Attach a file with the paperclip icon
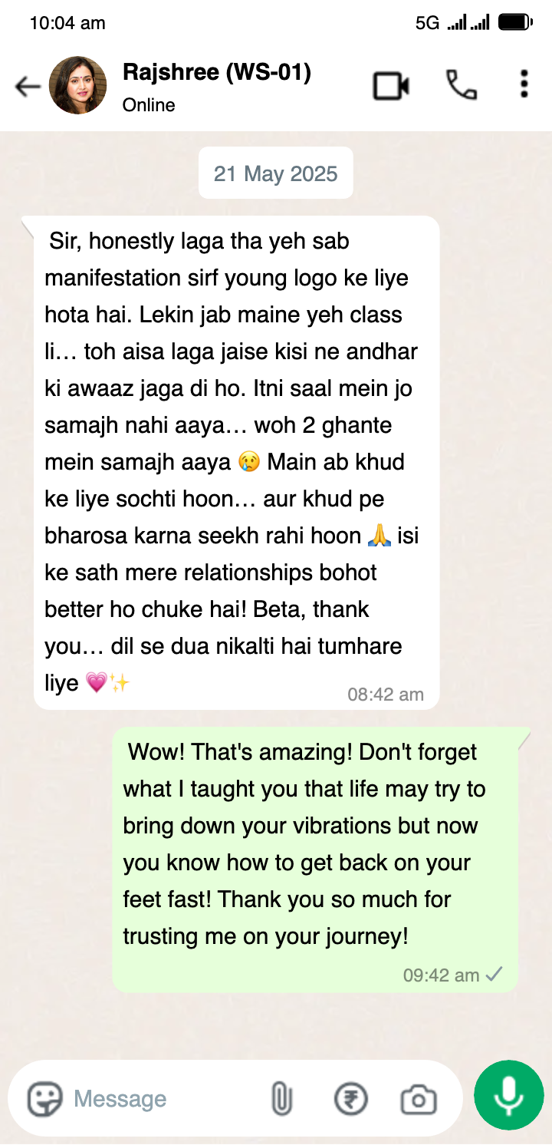The height and width of the screenshot is (1145, 552). 282,1099
